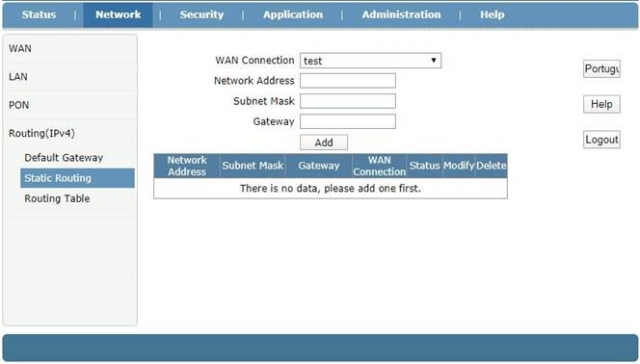
Task: Open the Status tab
Action: [39, 14]
